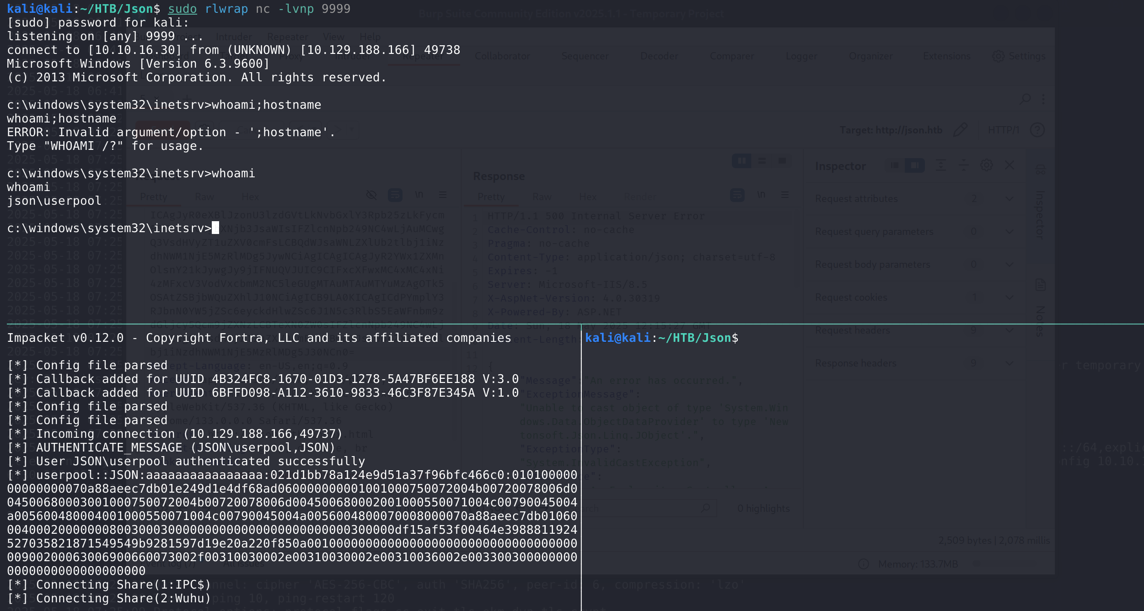This screenshot has width=1144, height=611.
Task: Switch to the Decoder tab
Action: (659, 56)
